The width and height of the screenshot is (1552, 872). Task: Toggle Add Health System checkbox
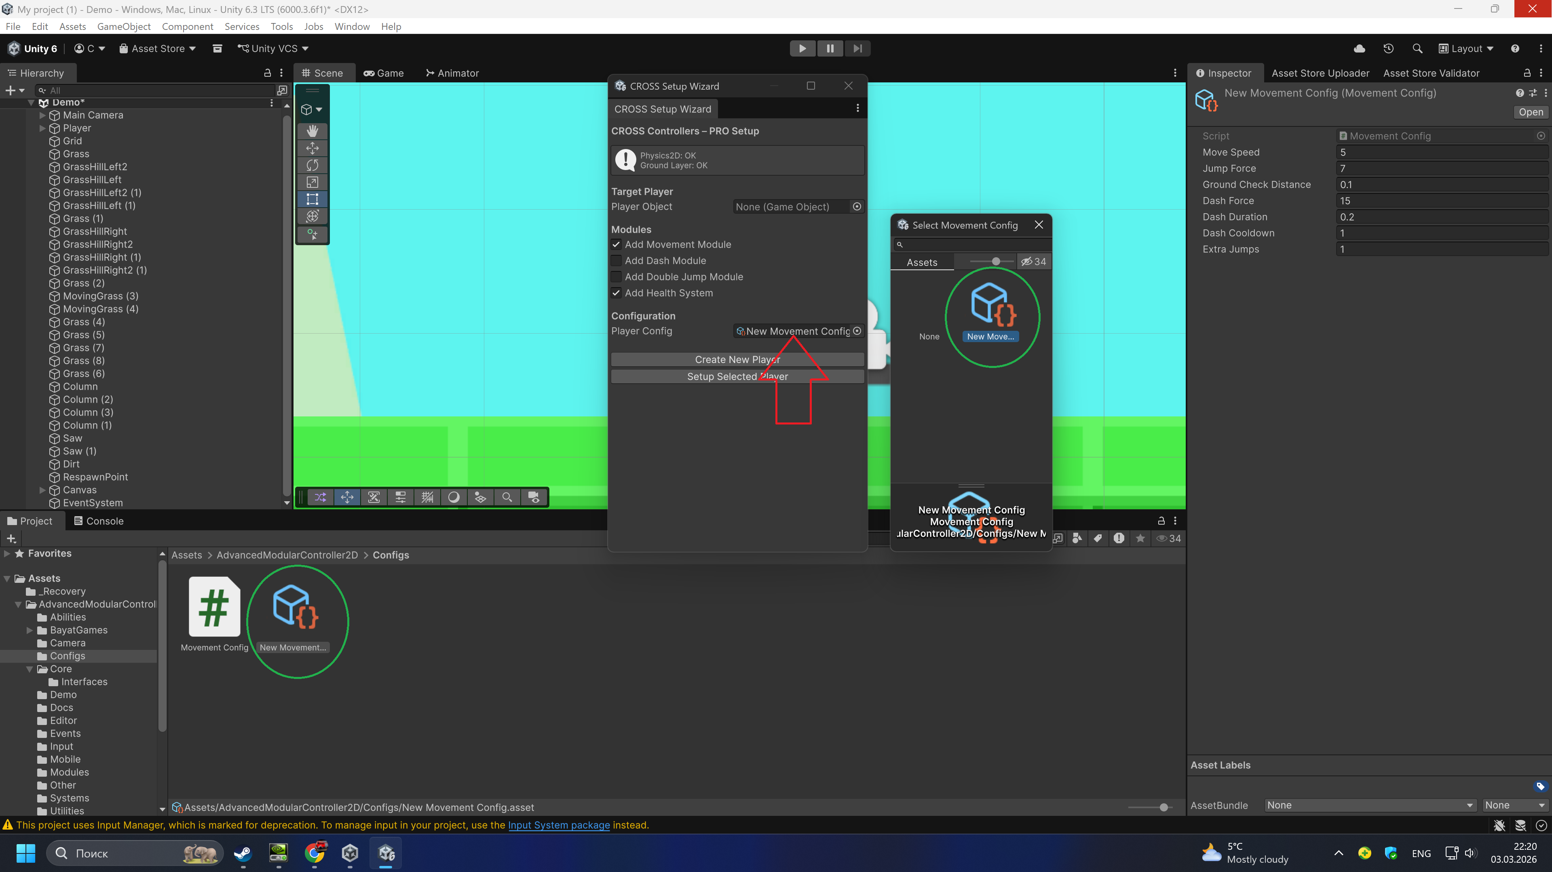(x=616, y=293)
